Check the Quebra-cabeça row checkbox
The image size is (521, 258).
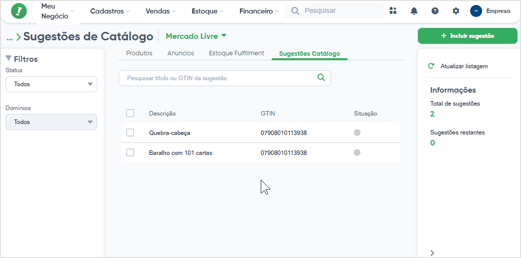(130, 133)
